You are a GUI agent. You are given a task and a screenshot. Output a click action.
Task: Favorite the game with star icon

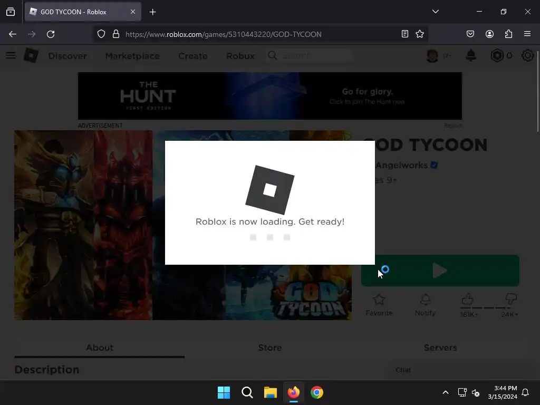(x=379, y=305)
